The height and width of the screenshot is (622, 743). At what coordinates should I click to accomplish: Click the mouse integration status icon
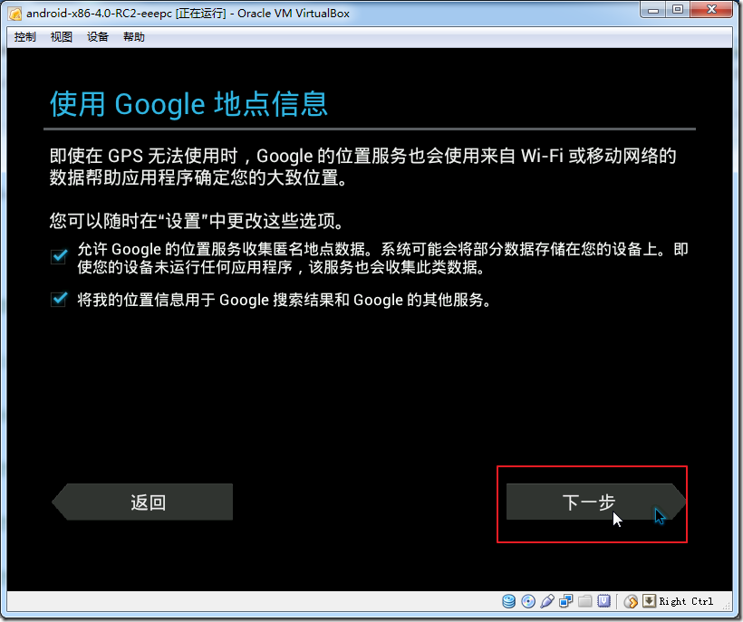[631, 601]
